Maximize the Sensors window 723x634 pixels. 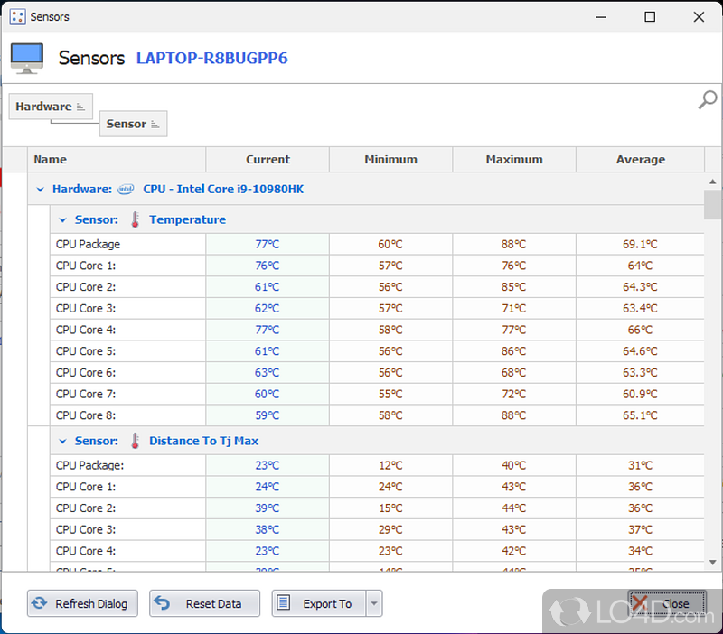(x=650, y=16)
